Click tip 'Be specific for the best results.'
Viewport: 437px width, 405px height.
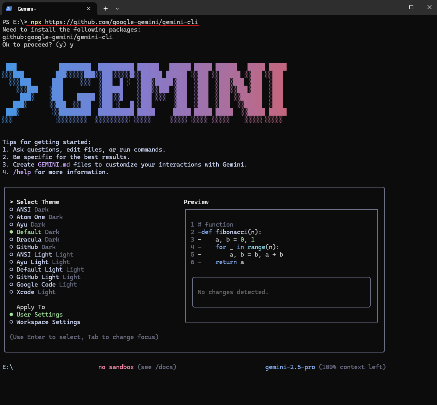pos(71,157)
